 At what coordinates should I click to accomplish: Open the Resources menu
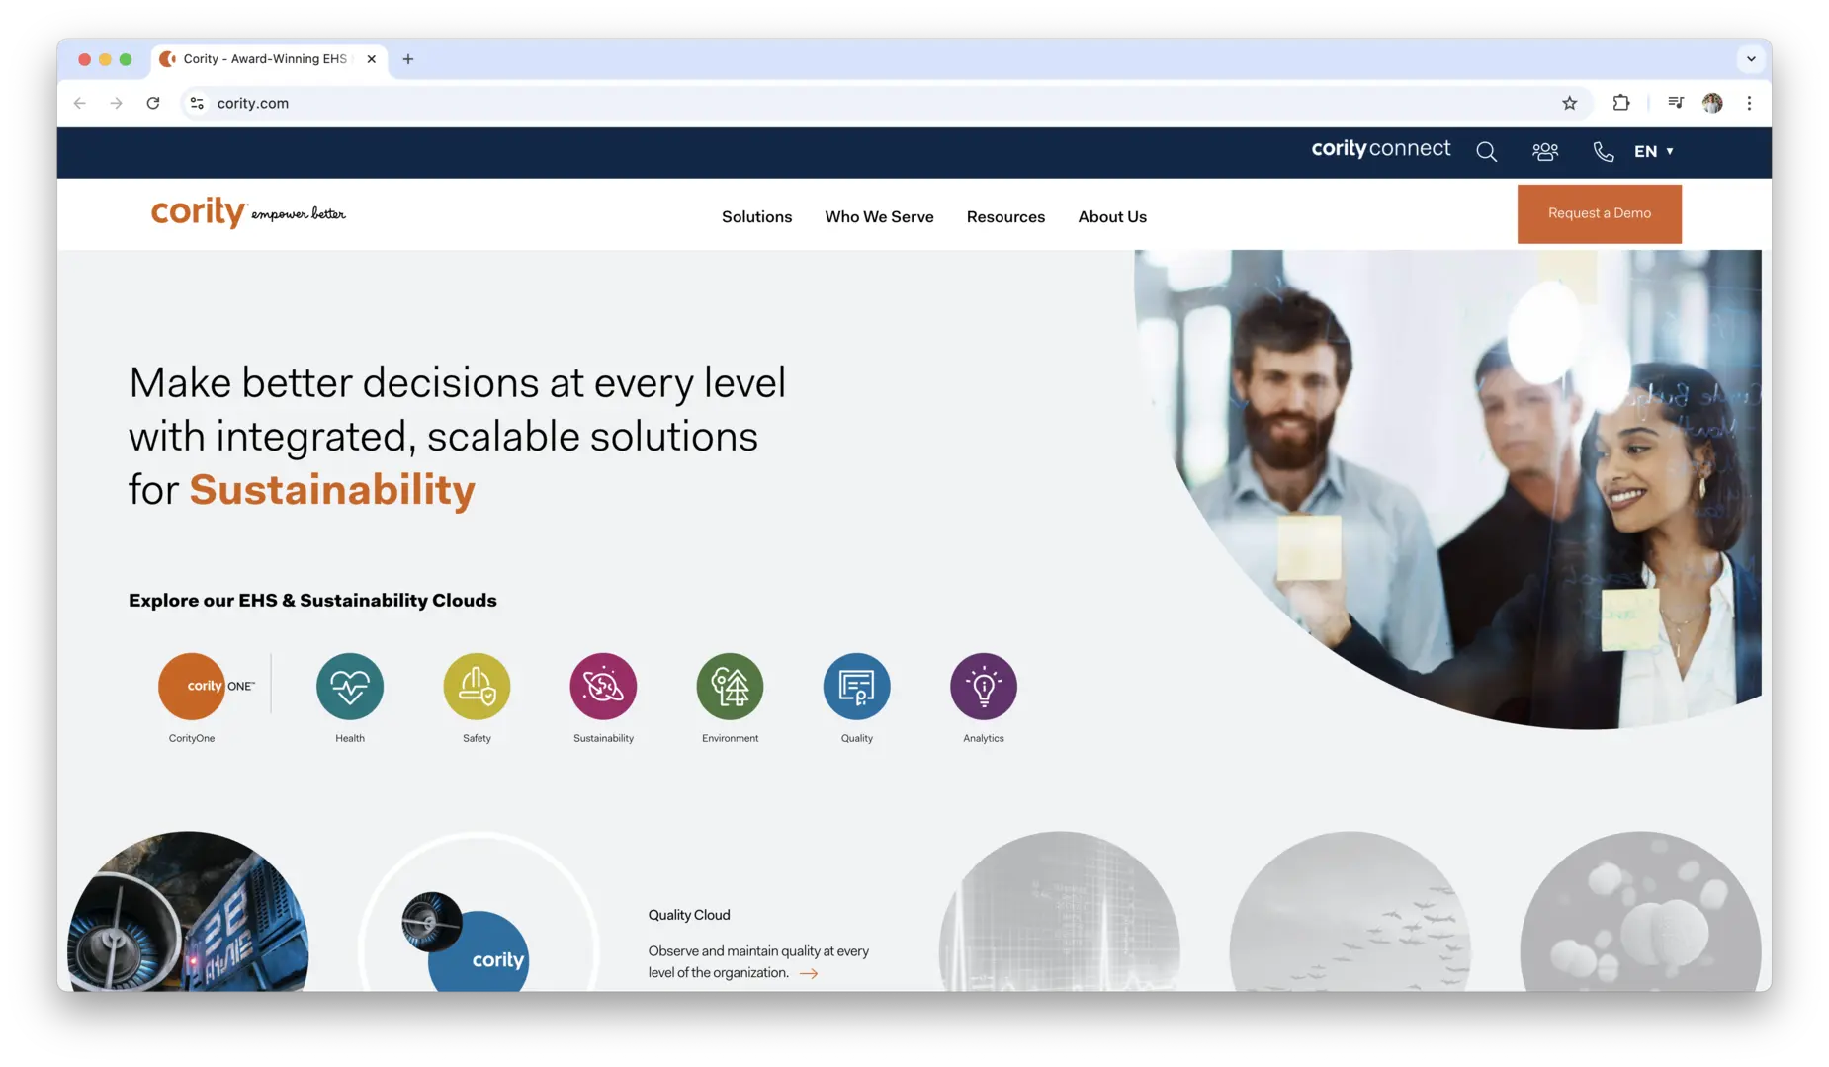point(1005,216)
